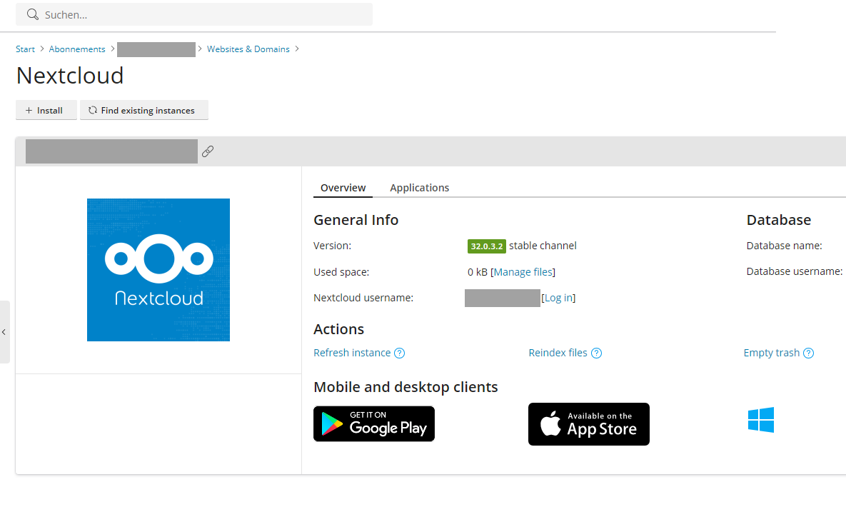Switch to the Applications tab

click(x=419, y=188)
